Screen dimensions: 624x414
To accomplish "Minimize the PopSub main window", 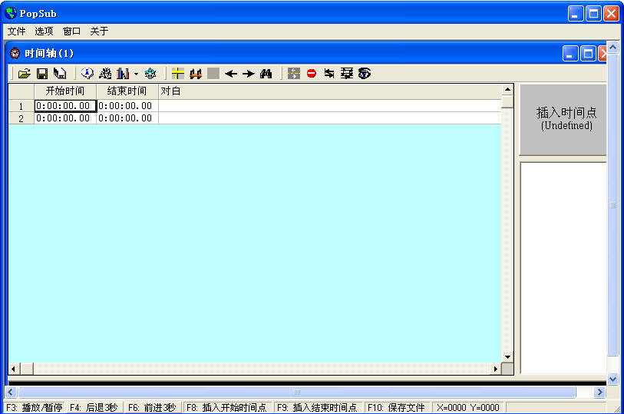I will 576,14.
